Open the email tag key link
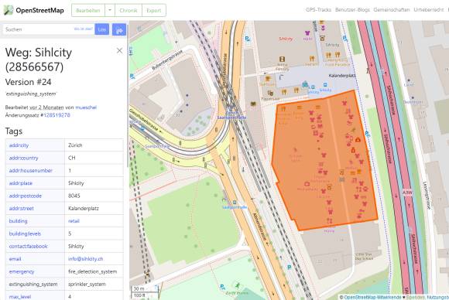This screenshot has height=300, width=449. coord(15,259)
